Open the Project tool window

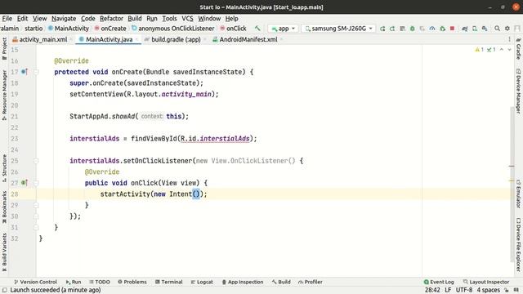[4, 49]
